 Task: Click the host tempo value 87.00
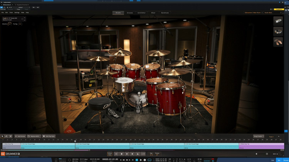[200, 159]
